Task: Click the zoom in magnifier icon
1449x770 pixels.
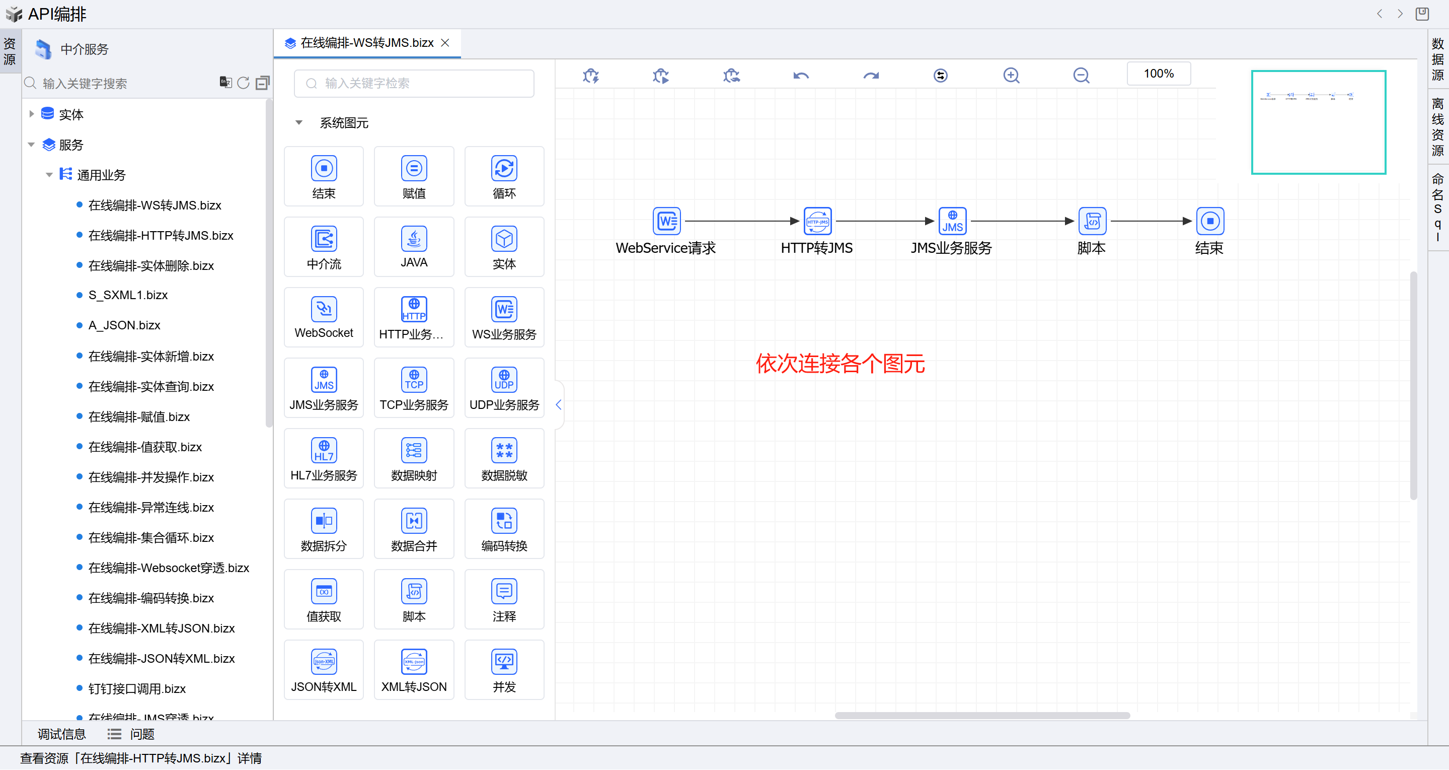Action: (x=1011, y=75)
